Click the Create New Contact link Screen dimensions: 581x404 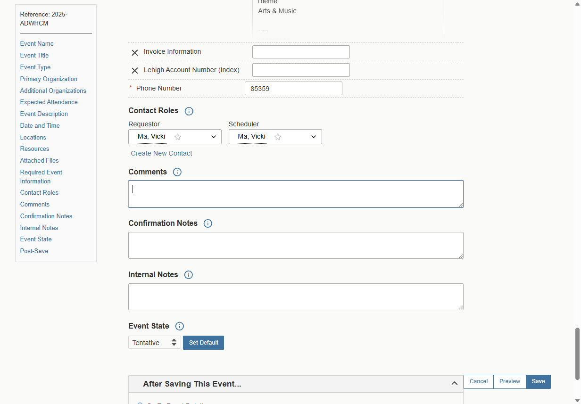[162, 153]
